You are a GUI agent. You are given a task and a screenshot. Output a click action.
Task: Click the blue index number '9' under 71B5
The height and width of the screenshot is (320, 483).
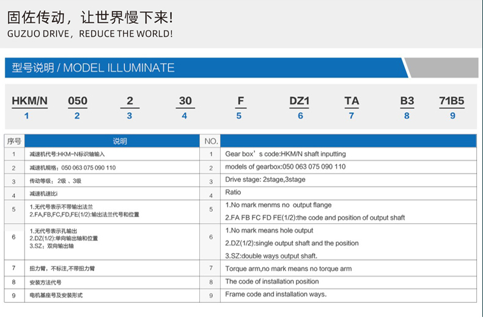[452, 116]
